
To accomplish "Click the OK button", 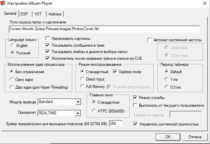I will (168, 137).
